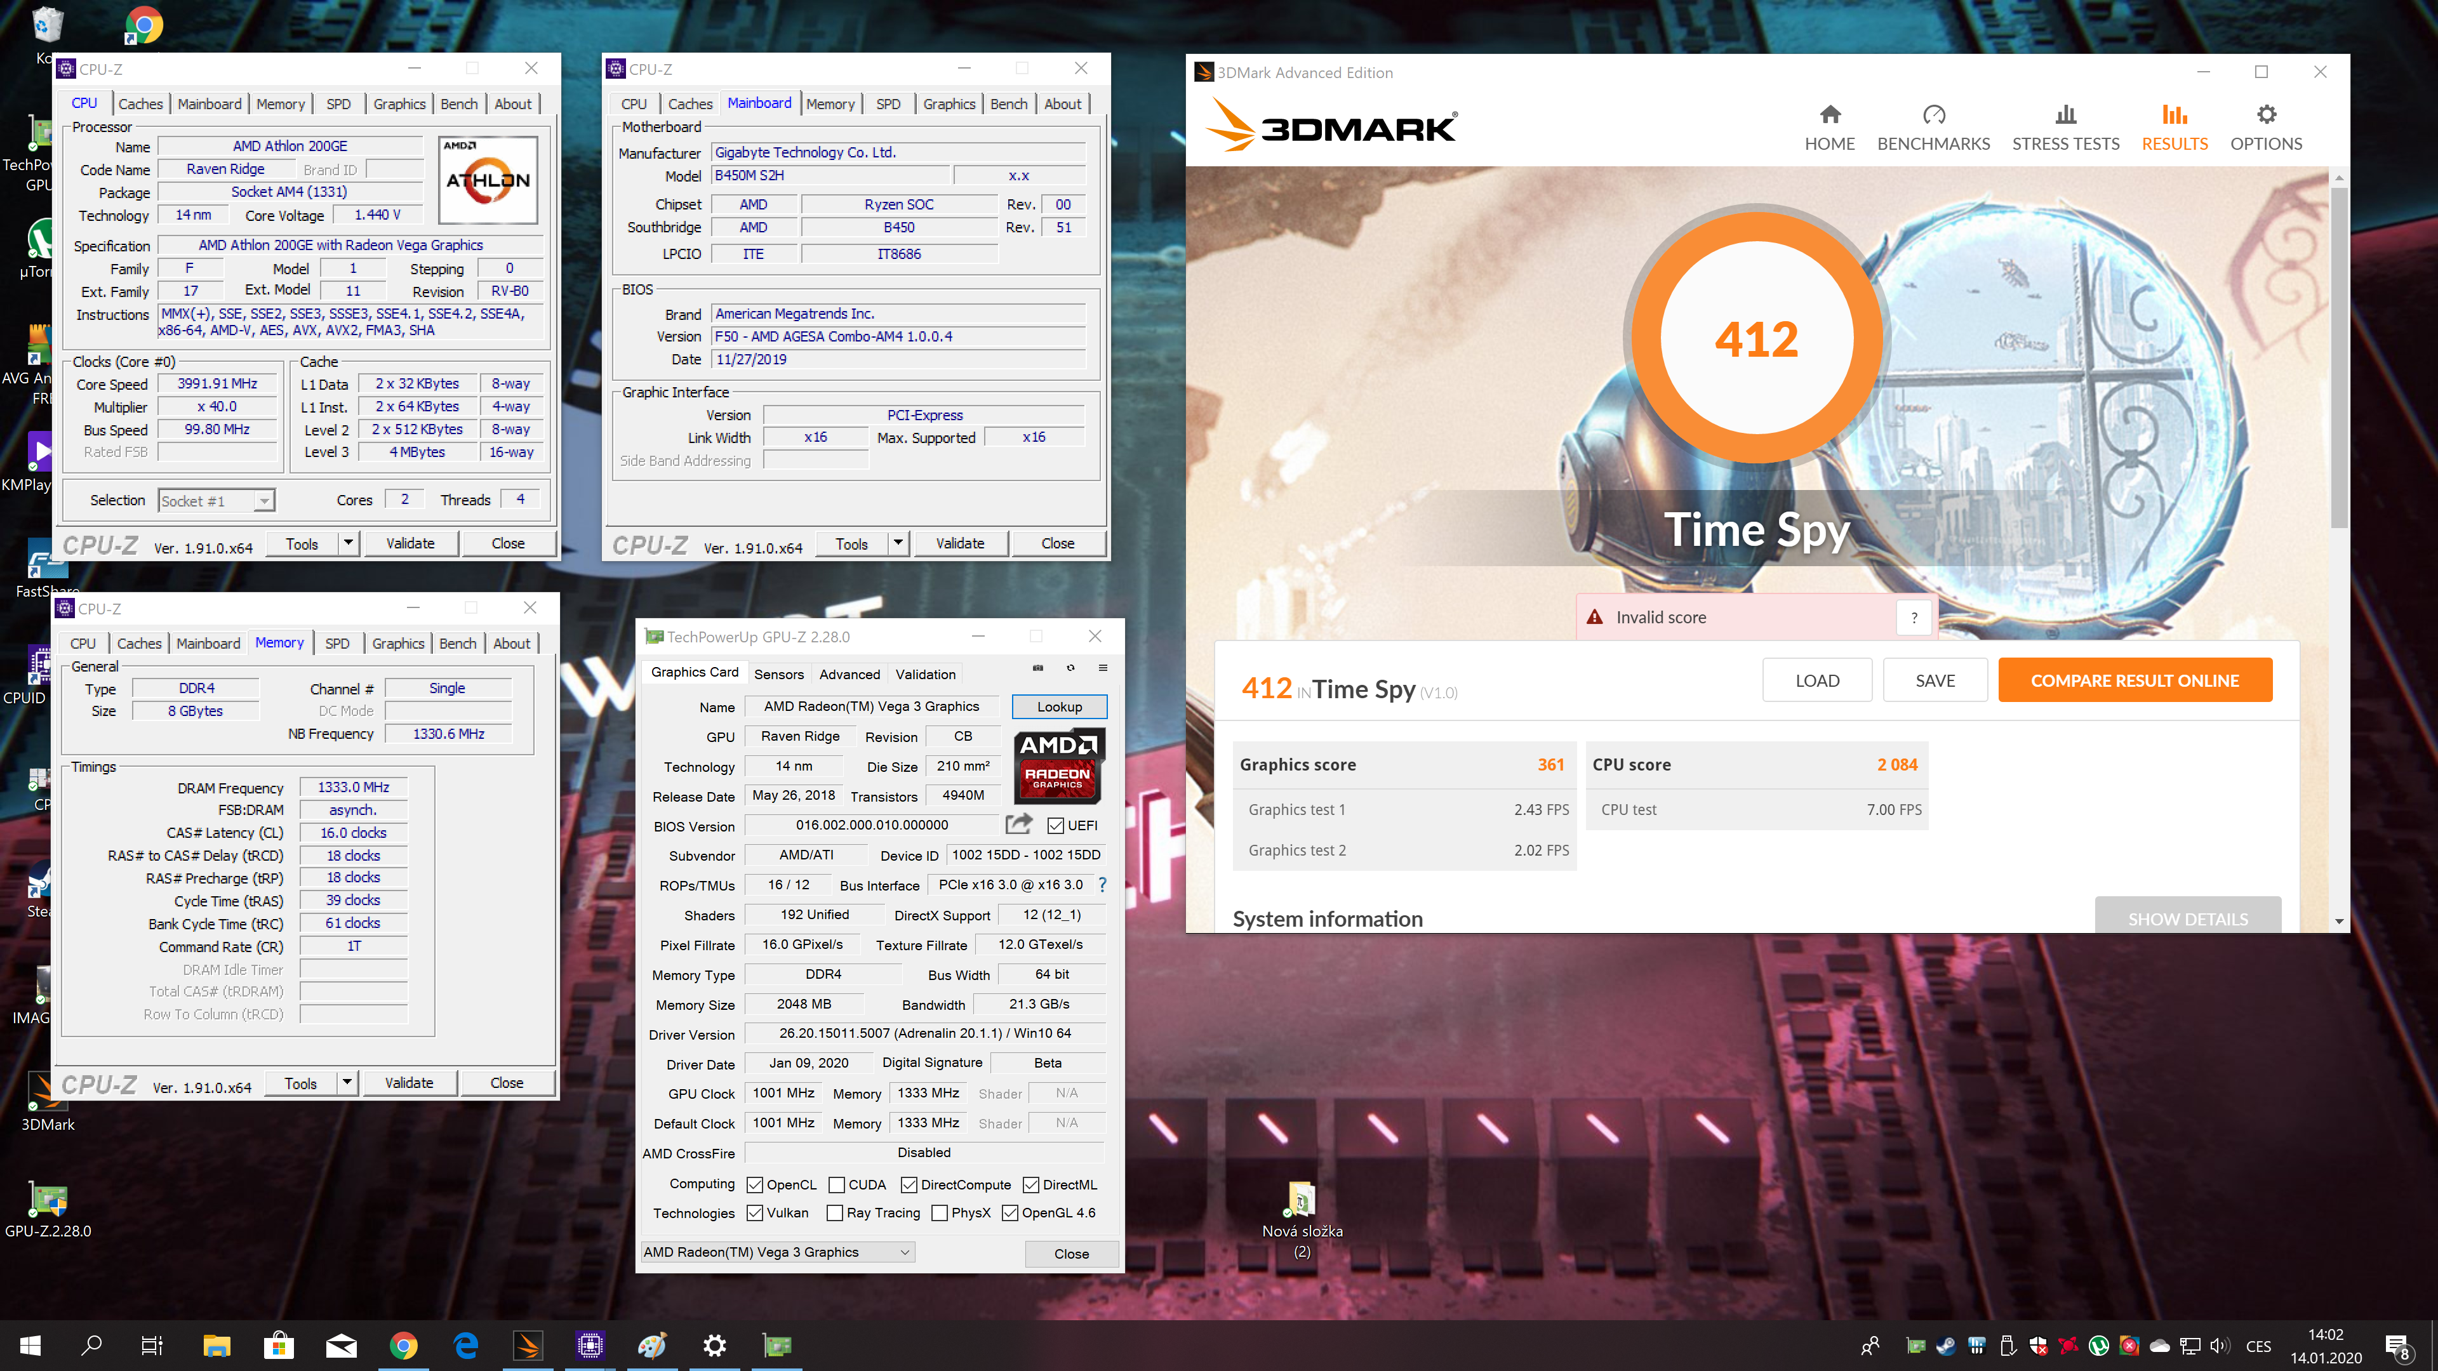The image size is (2438, 1371).
Task: Toggle OpenGL 4.6 checkbox
Action: coord(1010,1213)
